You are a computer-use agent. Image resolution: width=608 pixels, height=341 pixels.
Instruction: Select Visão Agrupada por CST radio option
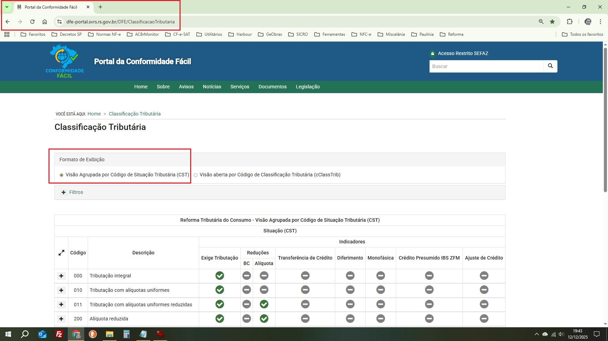click(62, 175)
